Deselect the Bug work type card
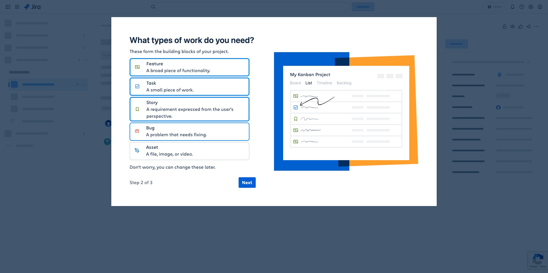This screenshot has width=548, height=273. 190,131
